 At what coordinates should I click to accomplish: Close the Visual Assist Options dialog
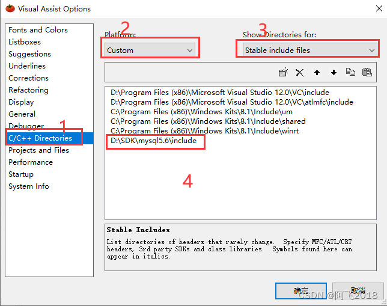[379, 8]
